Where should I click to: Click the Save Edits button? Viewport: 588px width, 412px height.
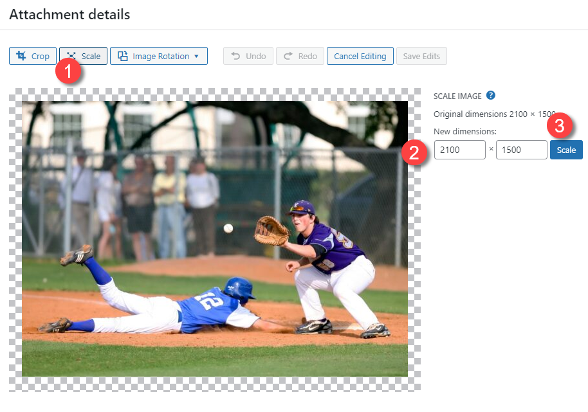(x=421, y=56)
